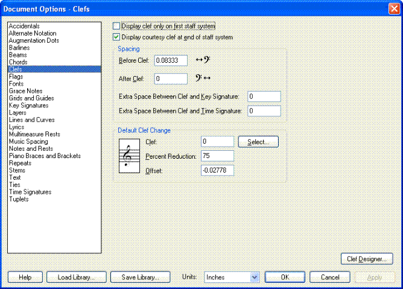The width and height of the screenshot is (403, 289).
Task: Click the Save Library button
Action: click(139, 277)
